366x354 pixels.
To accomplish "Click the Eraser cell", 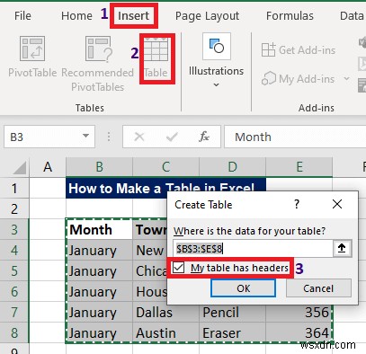I will [232, 333].
